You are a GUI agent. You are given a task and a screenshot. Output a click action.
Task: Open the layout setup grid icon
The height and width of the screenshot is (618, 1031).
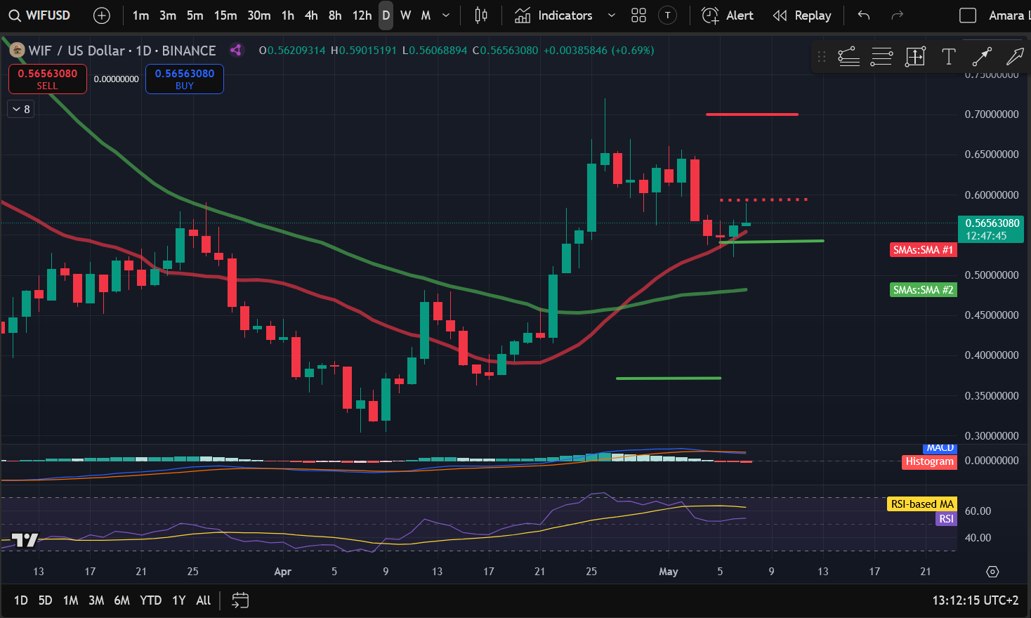(638, 15)
